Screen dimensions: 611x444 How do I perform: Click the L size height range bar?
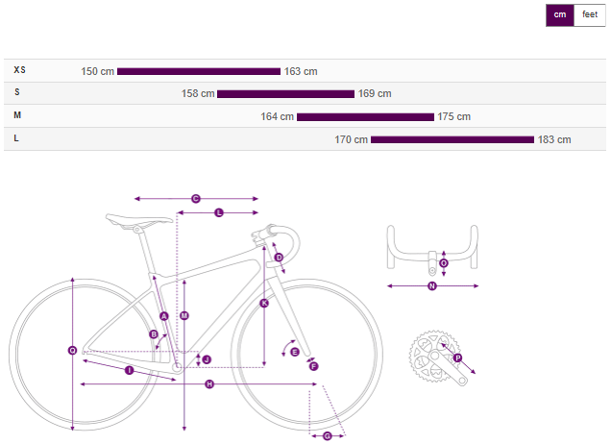[x=452, y=139]
